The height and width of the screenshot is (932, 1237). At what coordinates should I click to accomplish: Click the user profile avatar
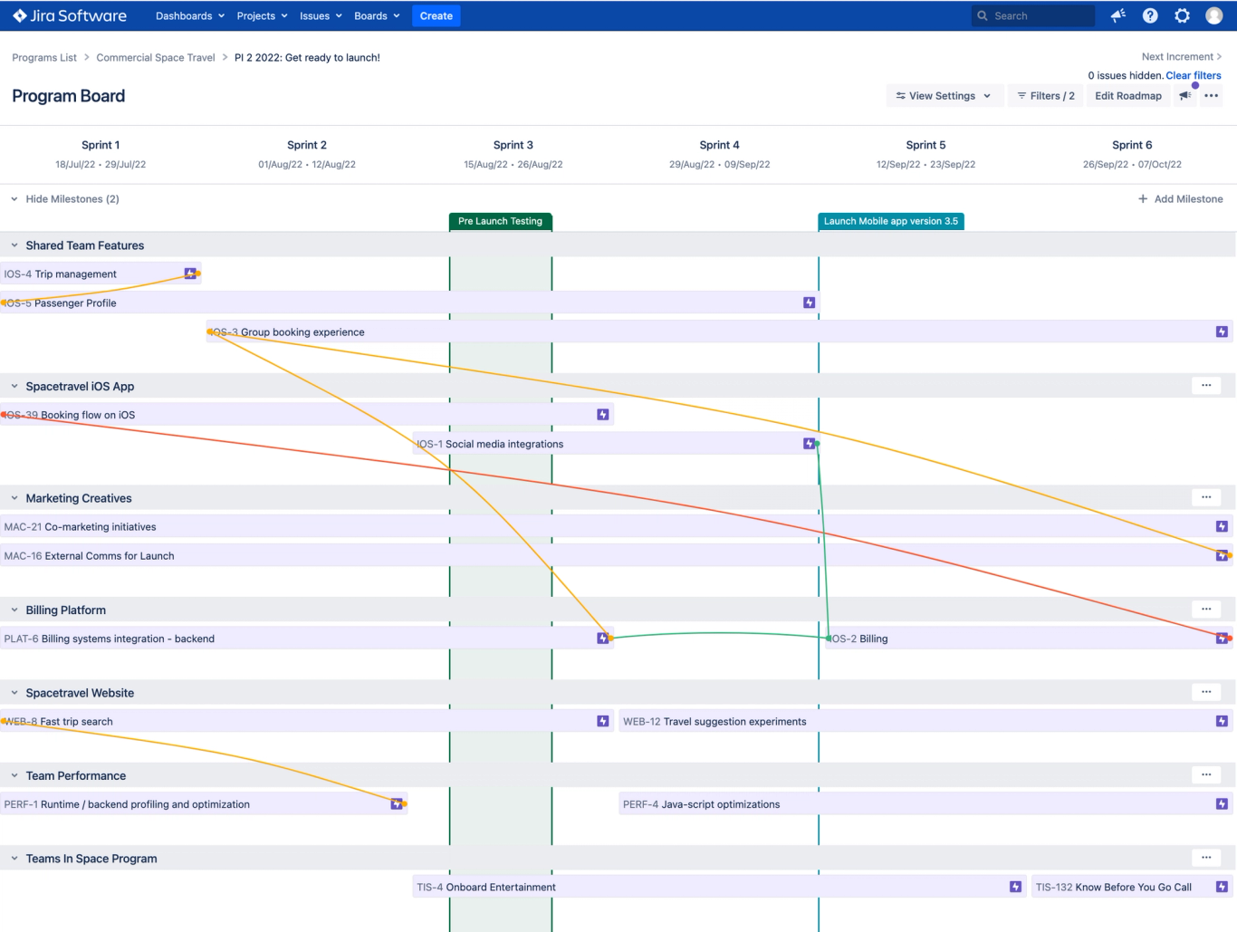tap(1214, 15)
